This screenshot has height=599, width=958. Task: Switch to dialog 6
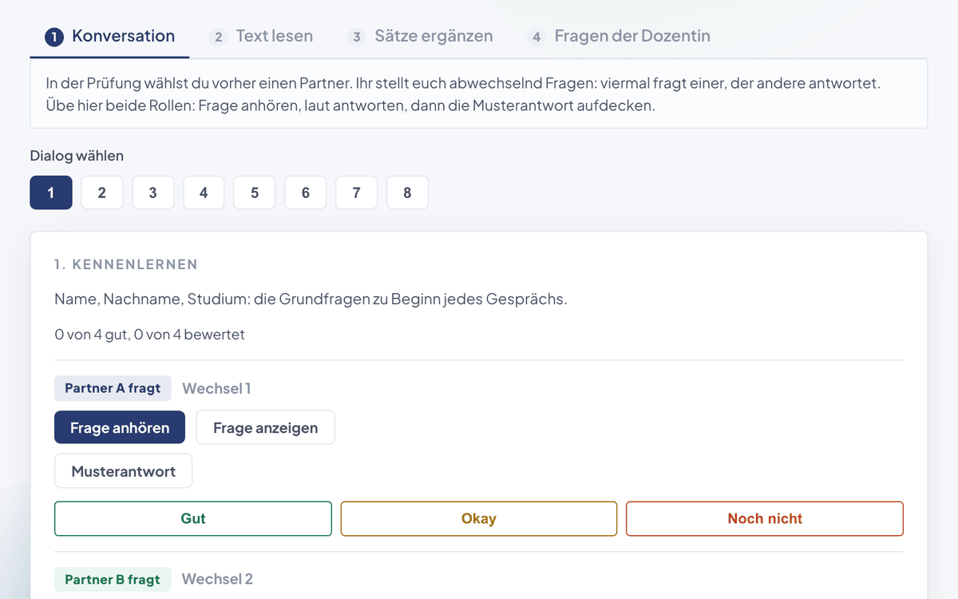[306, 192]
